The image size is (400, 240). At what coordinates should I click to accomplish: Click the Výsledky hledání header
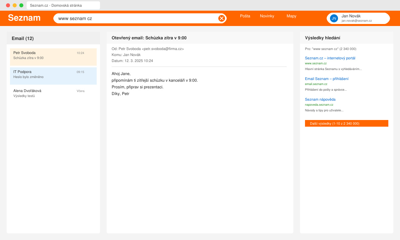point(323,38)
